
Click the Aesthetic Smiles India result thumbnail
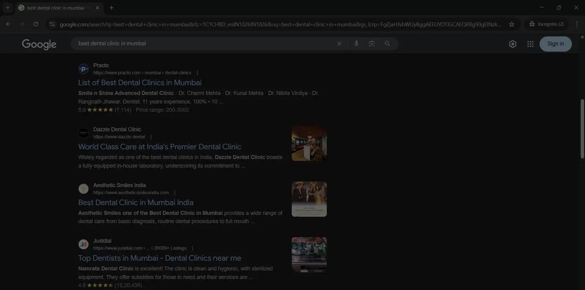click(309, 199)
